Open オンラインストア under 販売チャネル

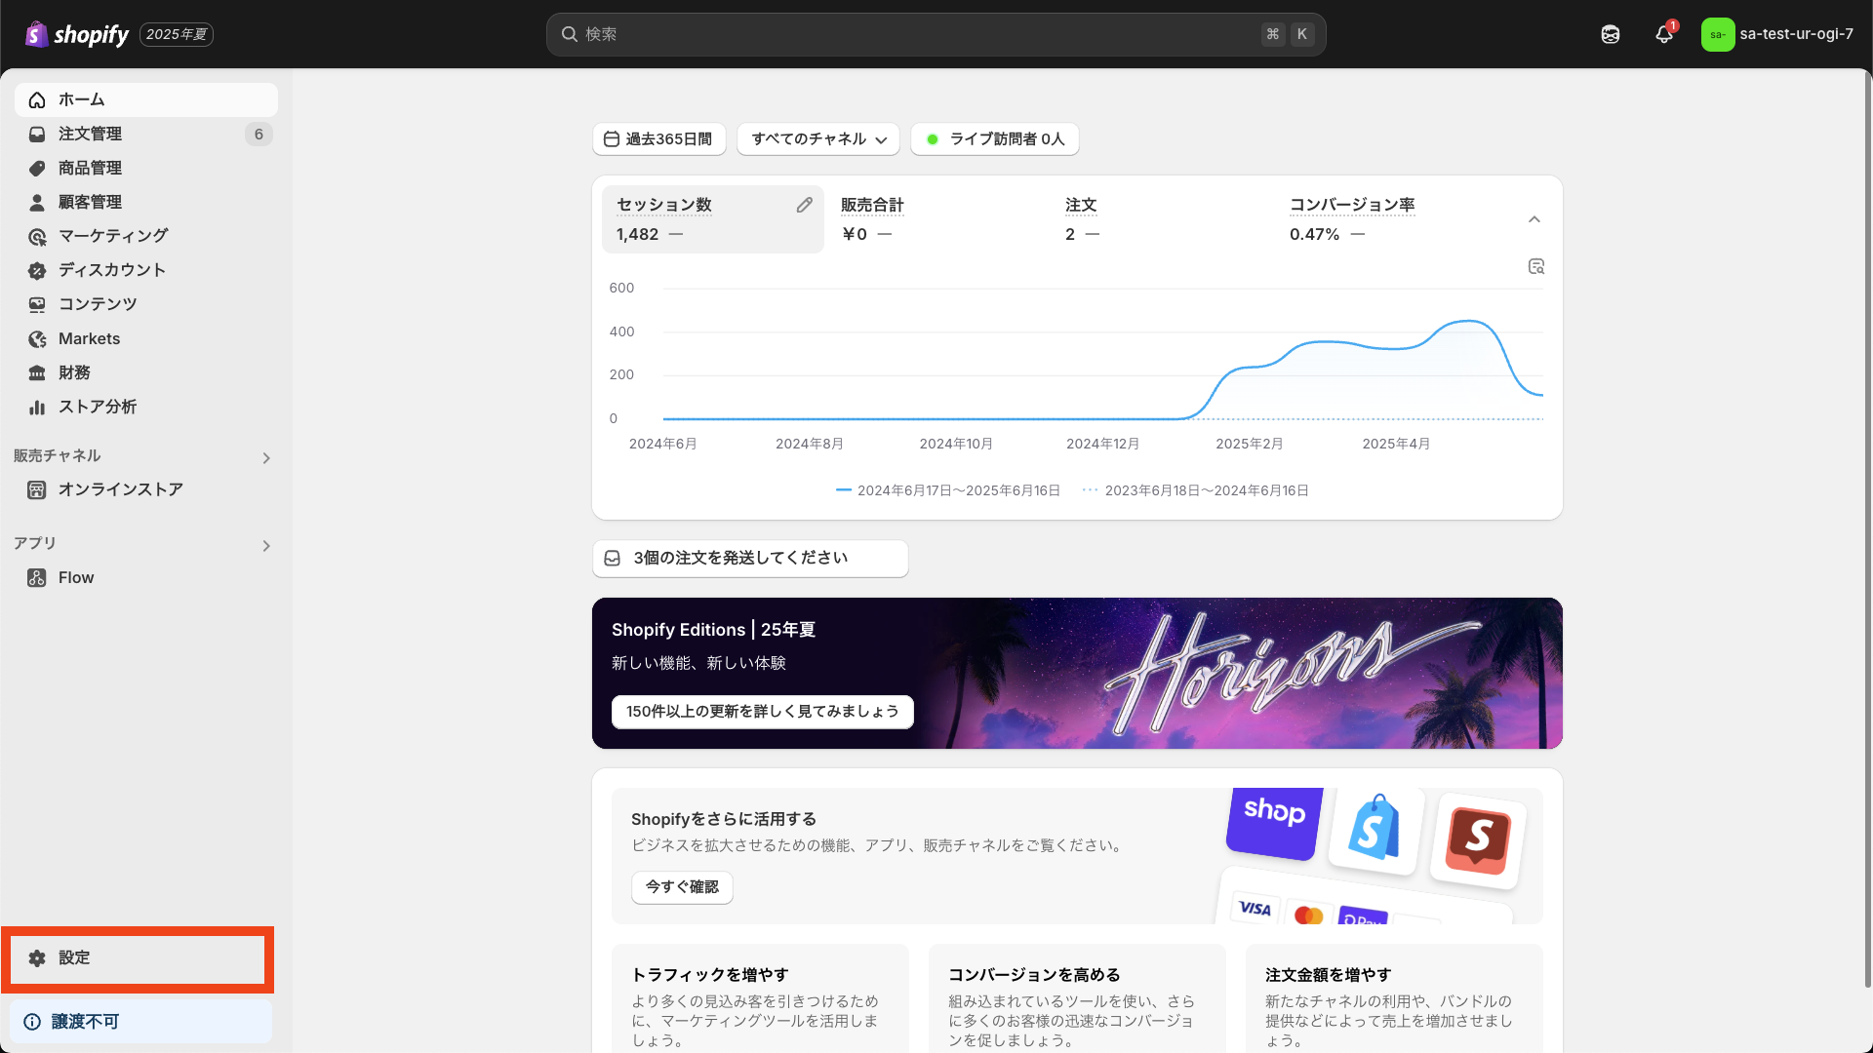click(x=118, y=489)
